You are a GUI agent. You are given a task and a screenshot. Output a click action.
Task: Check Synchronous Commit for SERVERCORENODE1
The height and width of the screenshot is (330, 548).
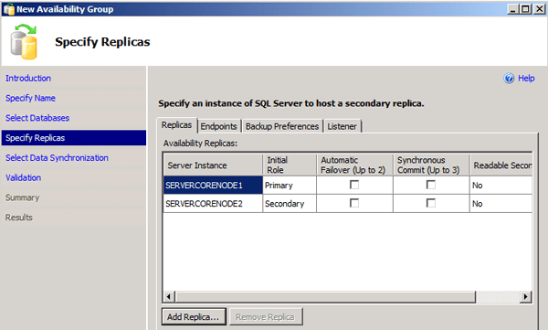point(431,185)
